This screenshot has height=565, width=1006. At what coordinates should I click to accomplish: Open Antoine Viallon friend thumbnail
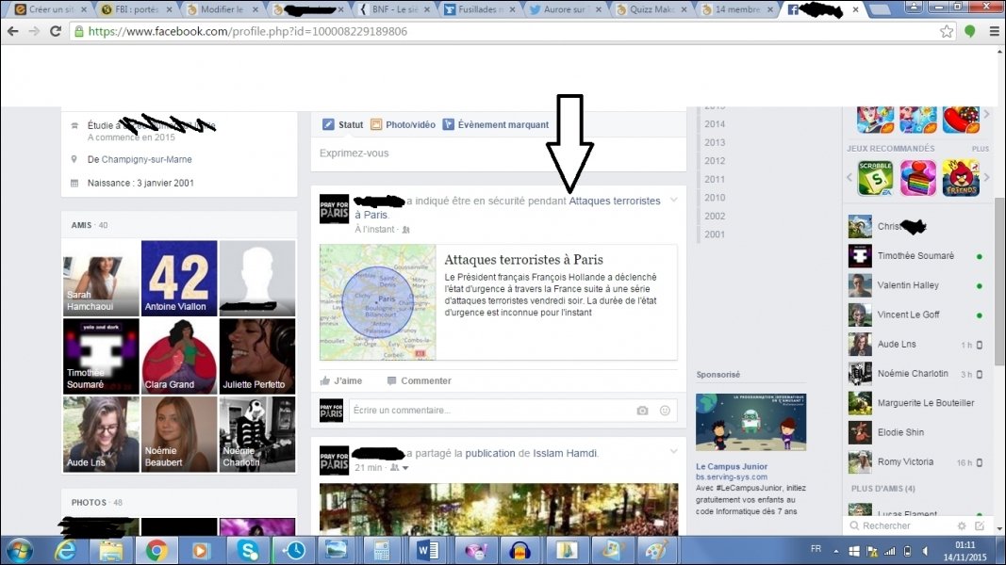click(179, 278)
